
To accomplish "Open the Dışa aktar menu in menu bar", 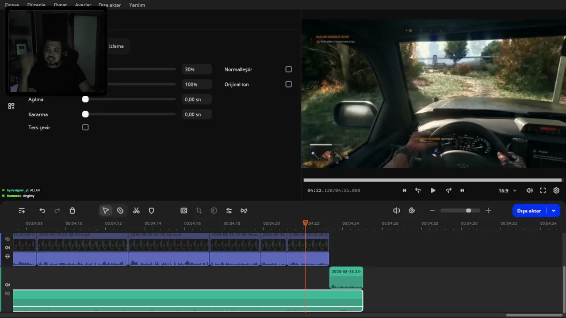I will (110, 5).
